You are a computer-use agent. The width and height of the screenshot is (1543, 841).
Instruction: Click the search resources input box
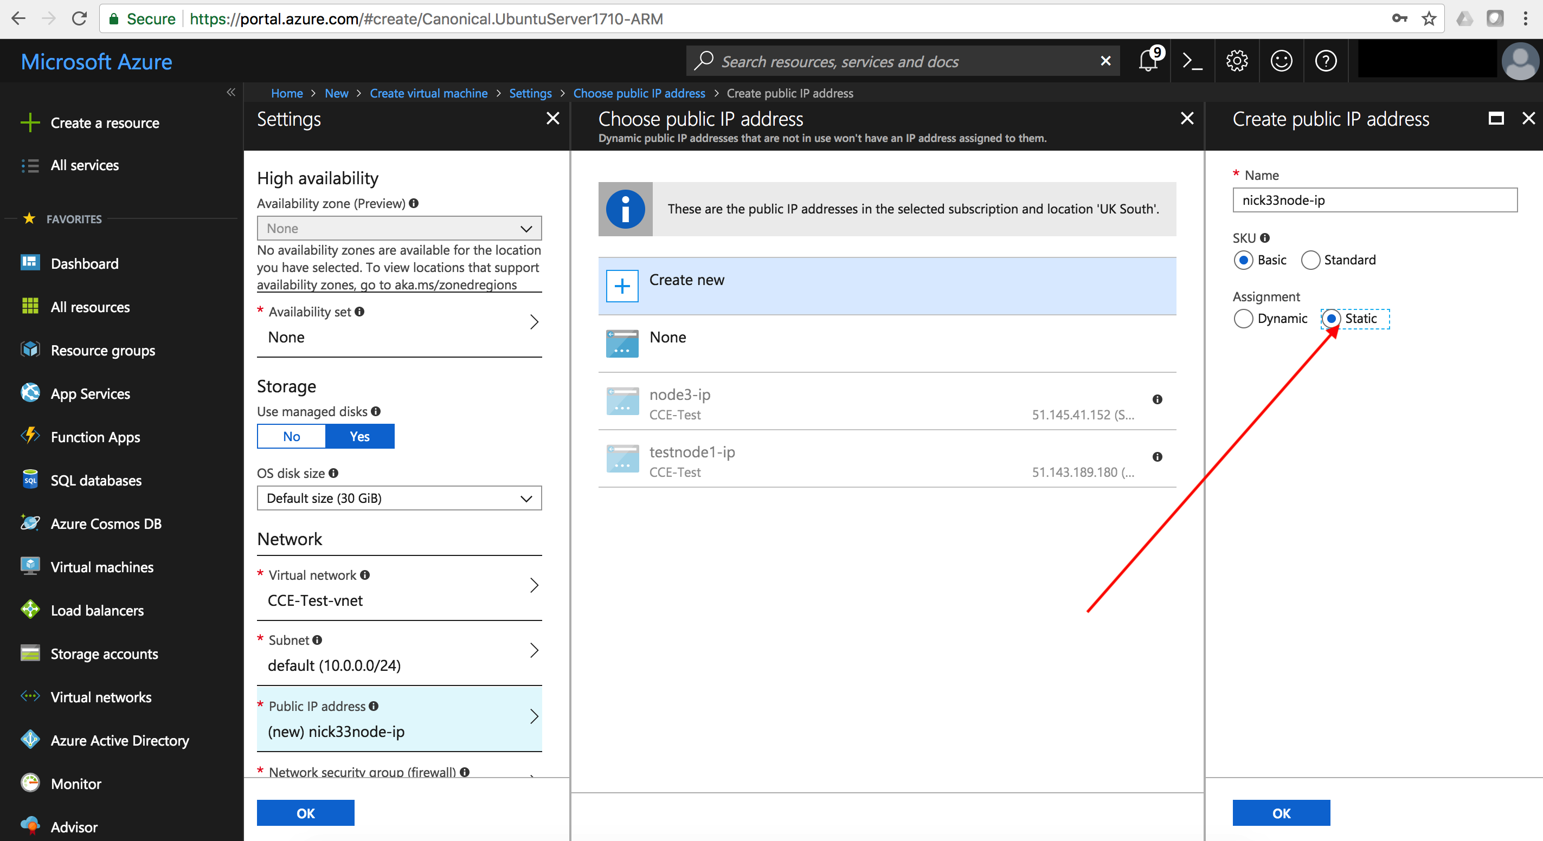coord(903,61)
